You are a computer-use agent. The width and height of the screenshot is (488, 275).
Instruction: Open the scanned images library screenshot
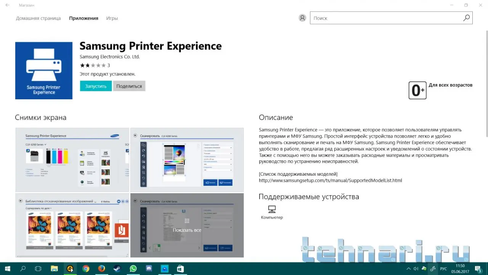tap(72, 225)
